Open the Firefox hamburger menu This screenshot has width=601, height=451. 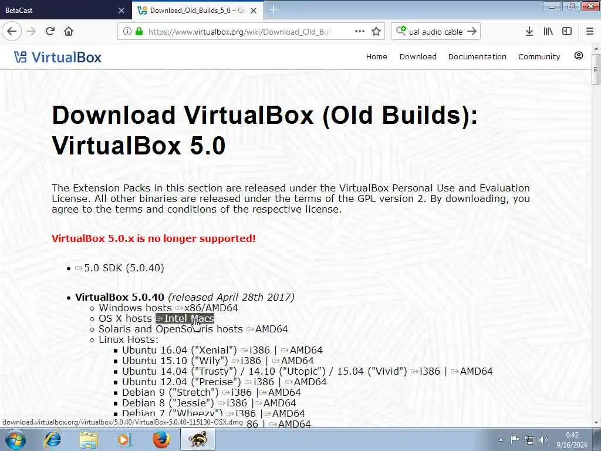pyautogui.click(x=589, y=32)
